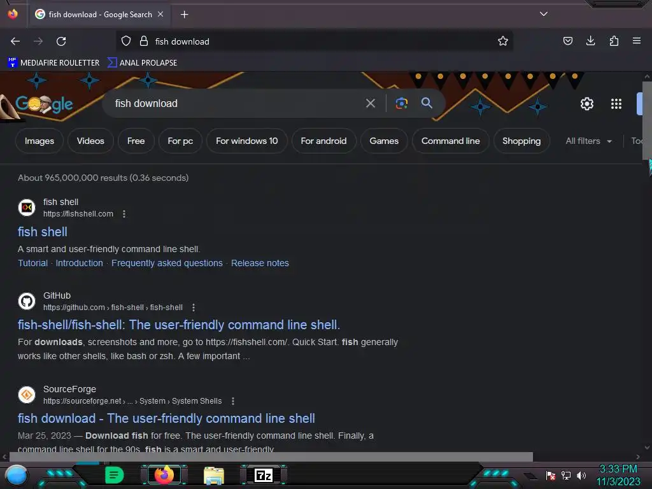Open the fish shell result title
This screenshot has width=652, height=489.
[43, 232]
